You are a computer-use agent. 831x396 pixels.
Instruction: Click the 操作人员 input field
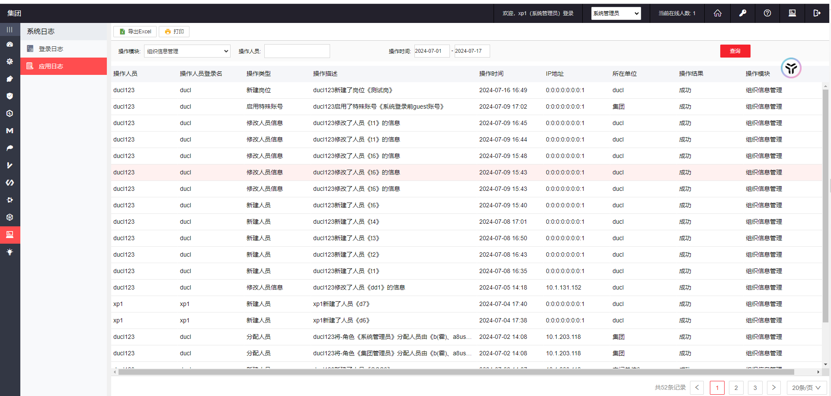point(297,51)
